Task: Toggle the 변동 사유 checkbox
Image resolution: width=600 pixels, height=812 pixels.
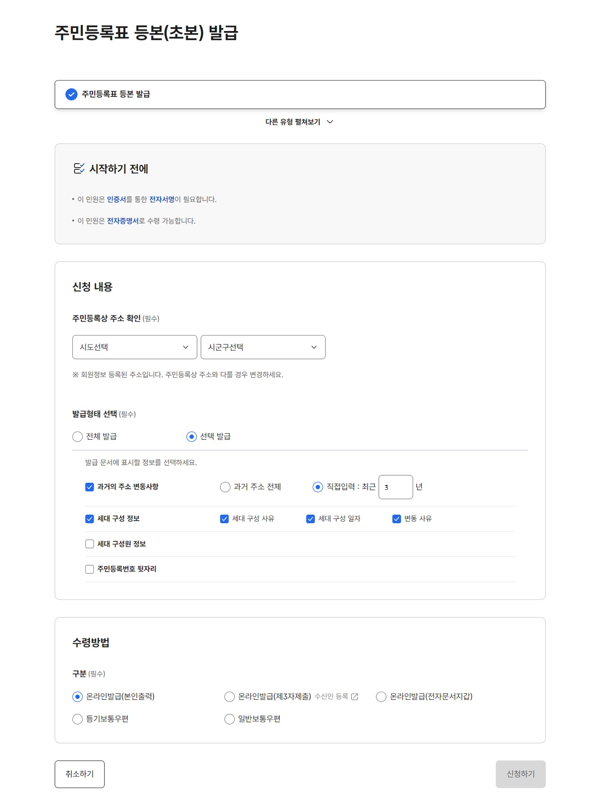Action: tap(397, 519)
